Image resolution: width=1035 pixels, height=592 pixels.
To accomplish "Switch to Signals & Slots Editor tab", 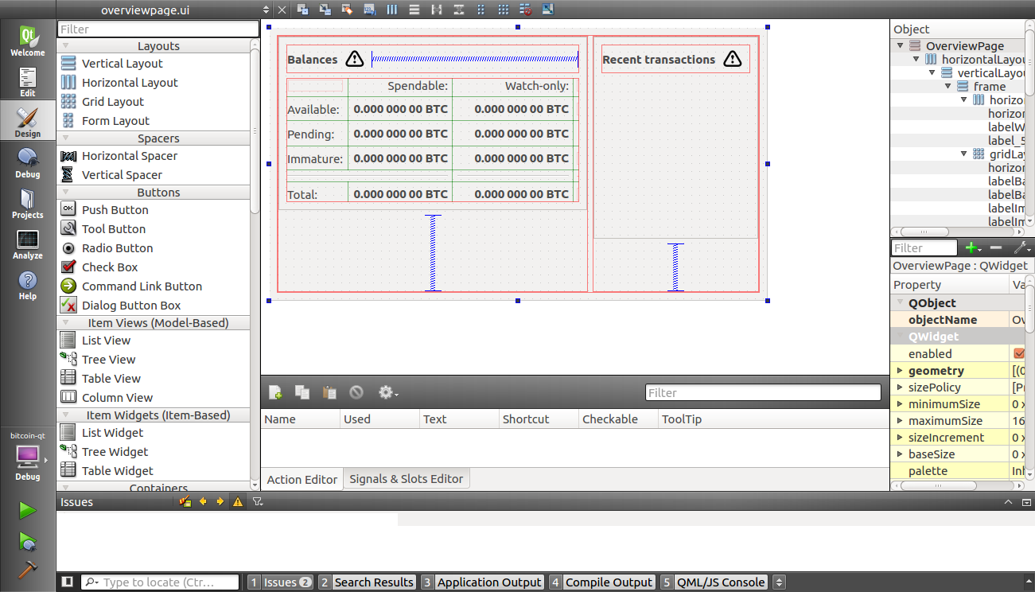I will (406, 479).
